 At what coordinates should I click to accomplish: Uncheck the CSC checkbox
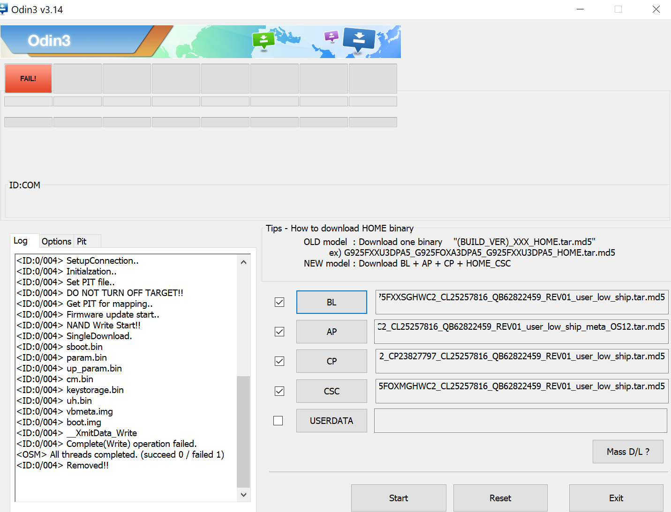coord(279,391)
